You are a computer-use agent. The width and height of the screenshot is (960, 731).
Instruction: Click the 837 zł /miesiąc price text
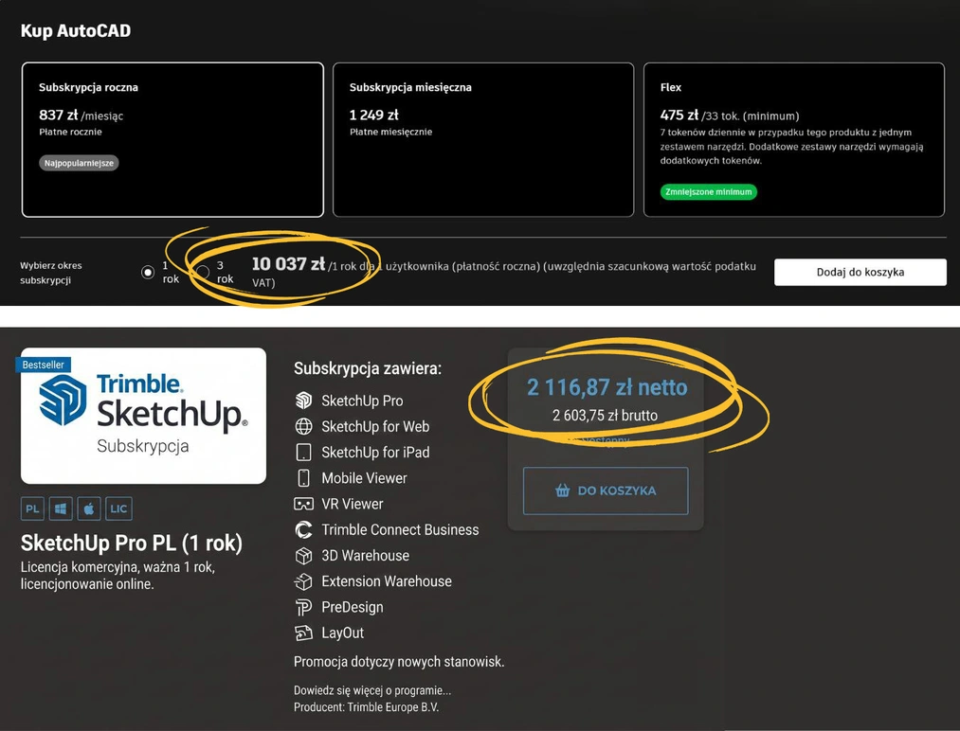pos(81,115)
